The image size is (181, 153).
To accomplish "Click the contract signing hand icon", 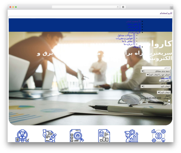I will tap(50, 136).
